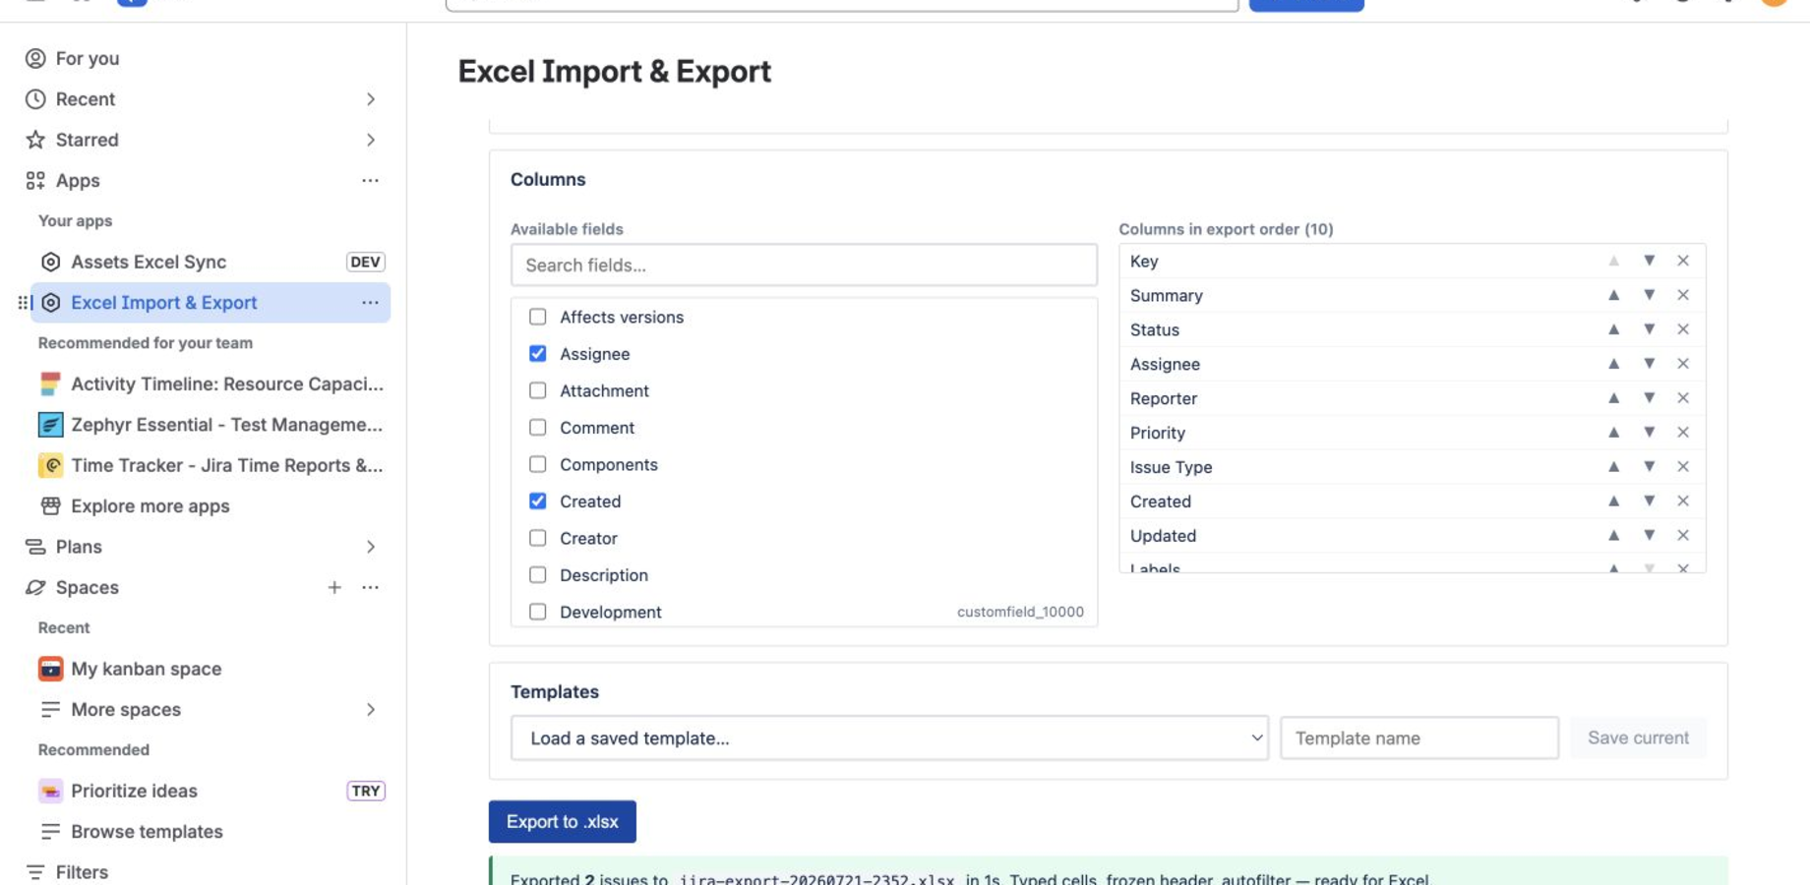Remove Status column from export
The image size is (1810, 885).
tap(1683, 329)
